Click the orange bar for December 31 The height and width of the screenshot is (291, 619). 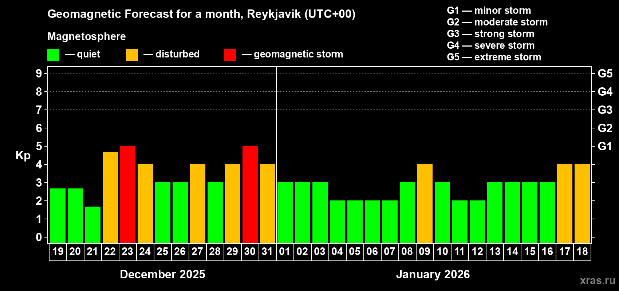pos(268,204)
